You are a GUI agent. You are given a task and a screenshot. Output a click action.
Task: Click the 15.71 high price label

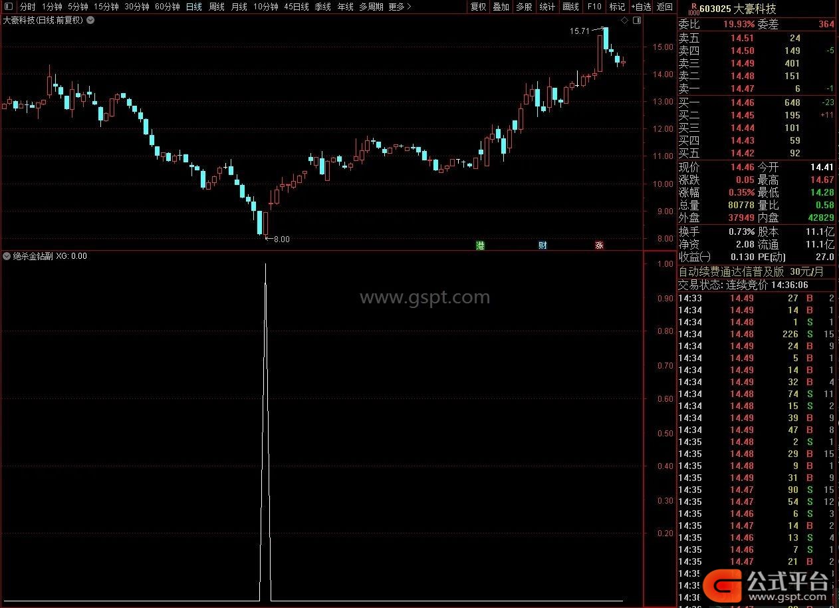pos(580,31)
